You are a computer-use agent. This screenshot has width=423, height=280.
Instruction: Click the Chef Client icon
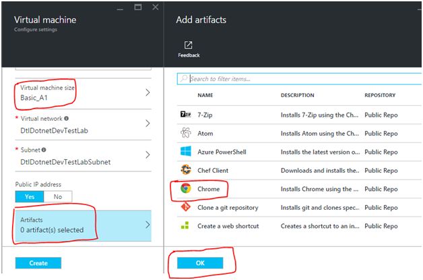pyautogui.click(x=186, y=170)
